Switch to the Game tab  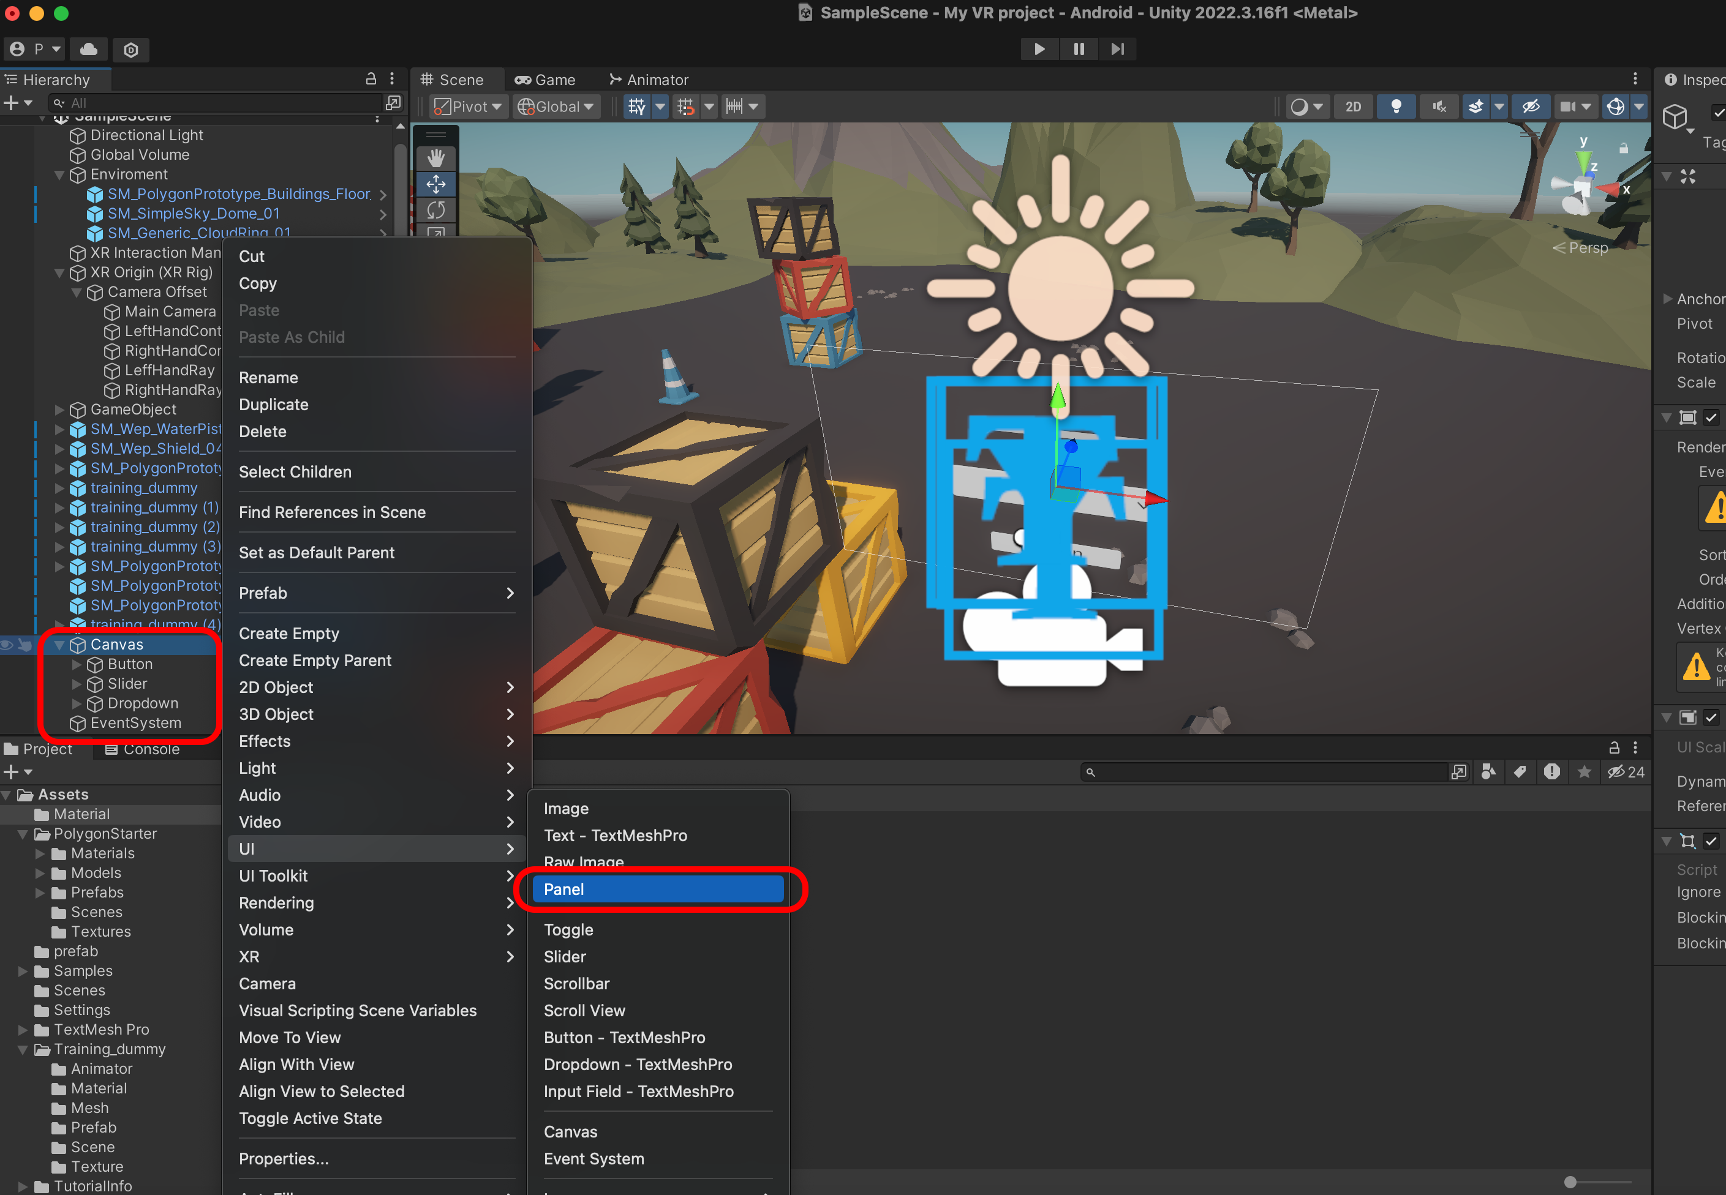(545, 80)
